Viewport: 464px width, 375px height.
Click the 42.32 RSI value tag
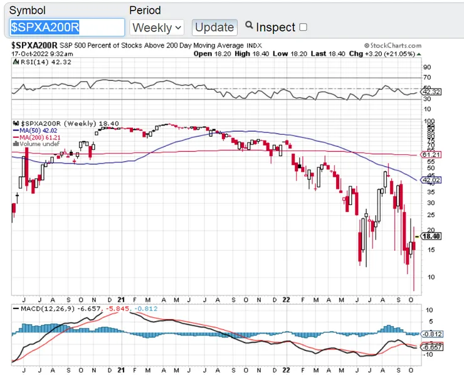(x=431, y=92)
